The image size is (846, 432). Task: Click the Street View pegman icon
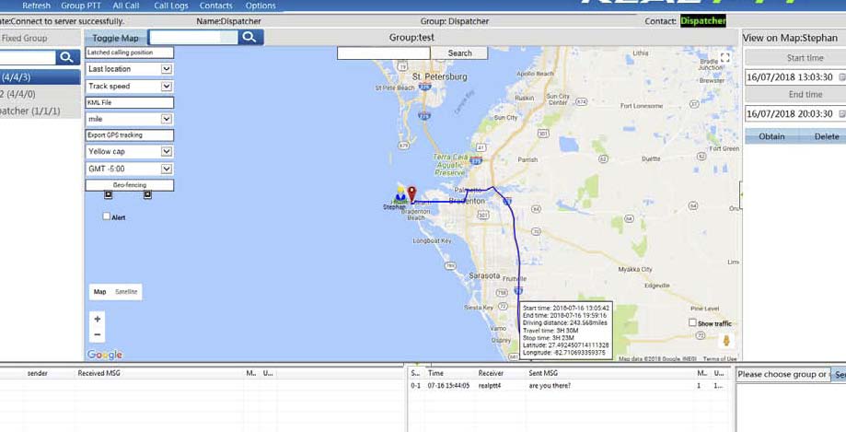(x=725, y=341)
